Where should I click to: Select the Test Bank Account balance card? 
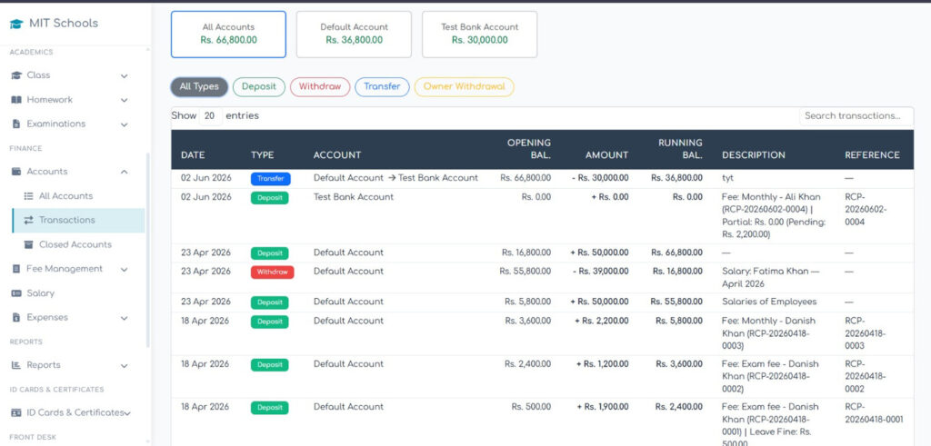coord(480,35)
